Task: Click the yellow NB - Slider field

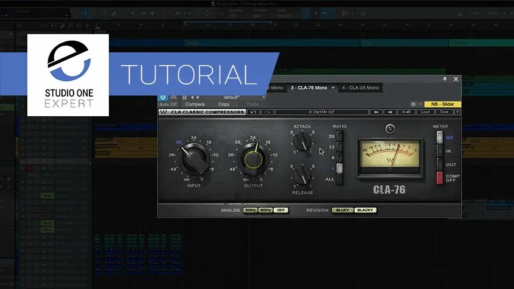Action: coord(443,104)
